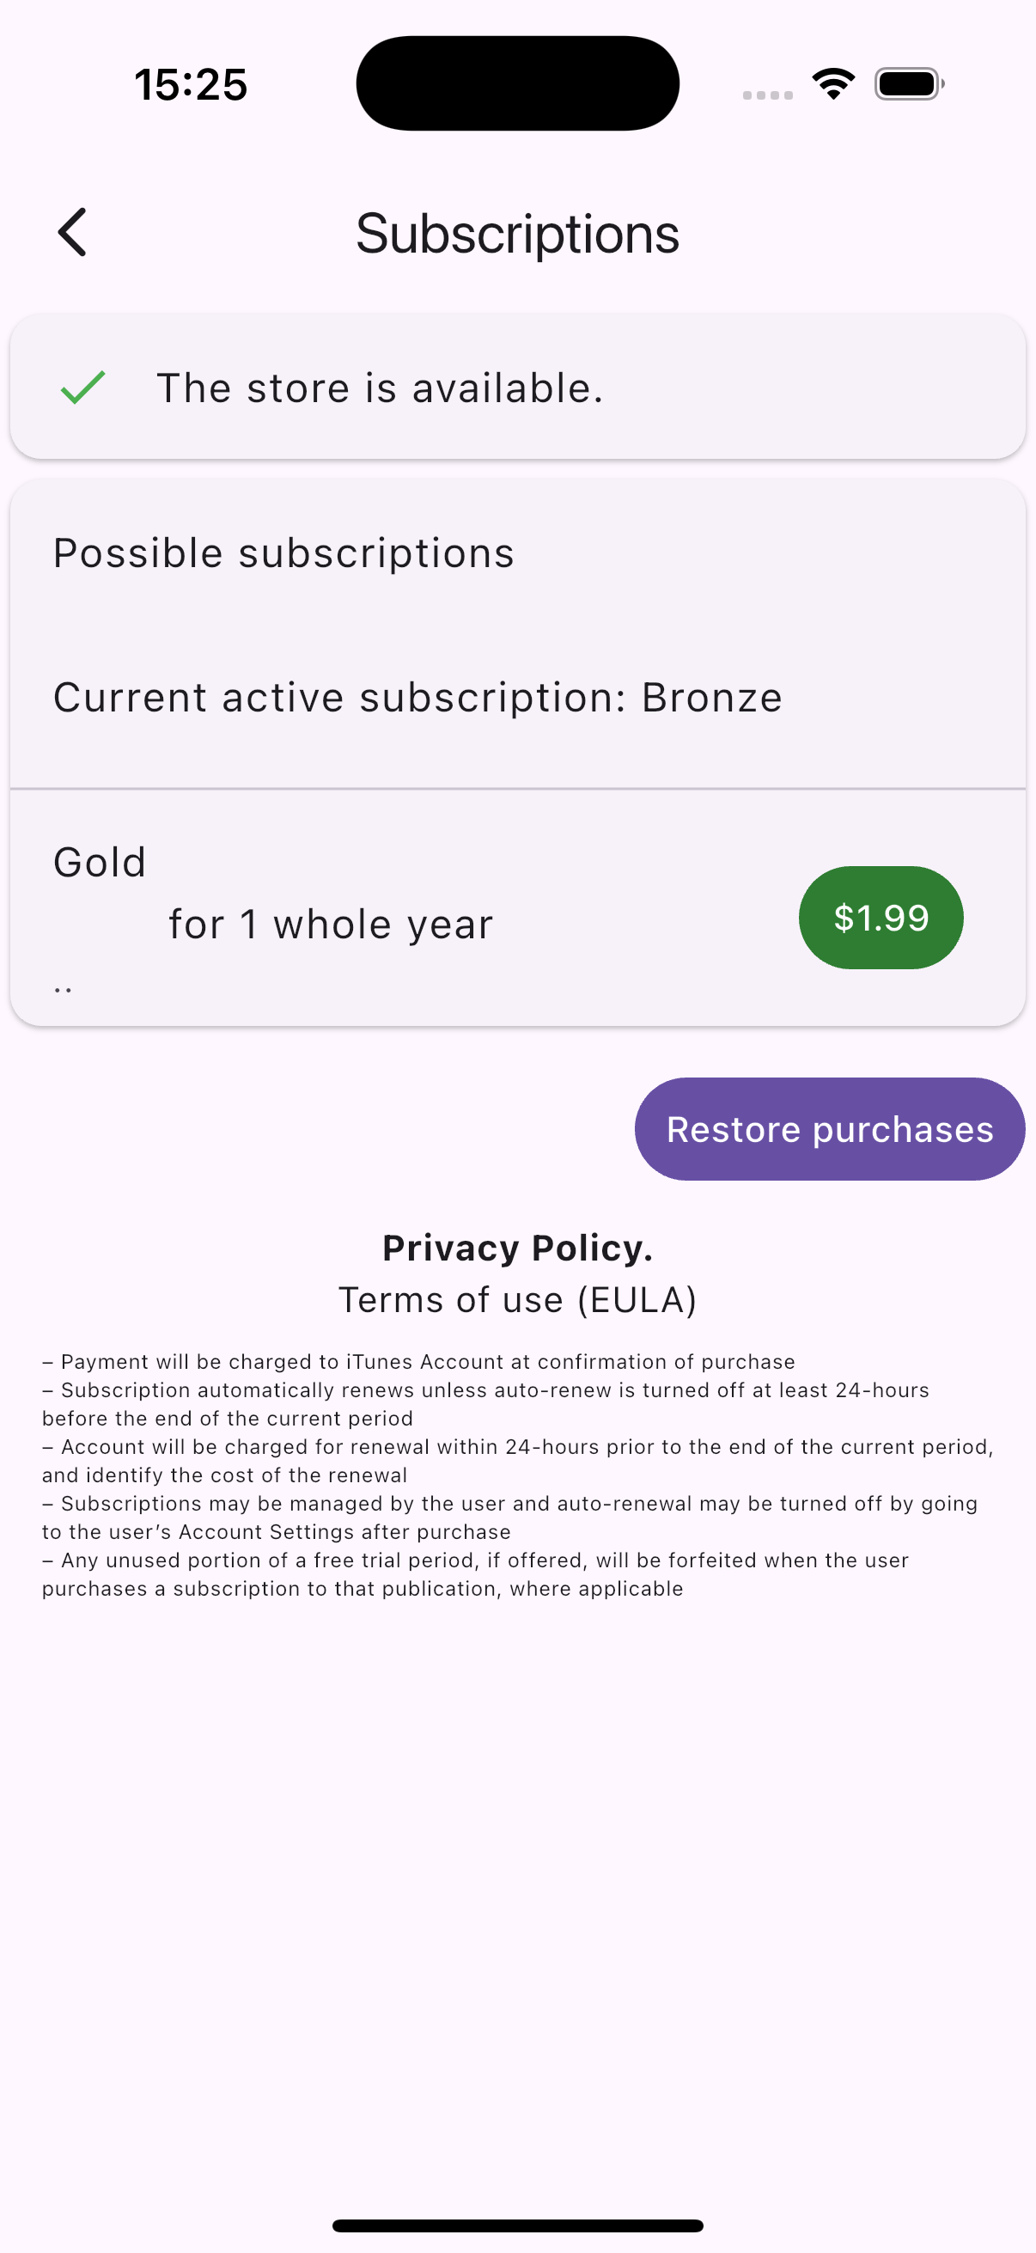1036x2253 pixels.
Task: Tap the Wi-Fi status icon
Action: point(833,84)
